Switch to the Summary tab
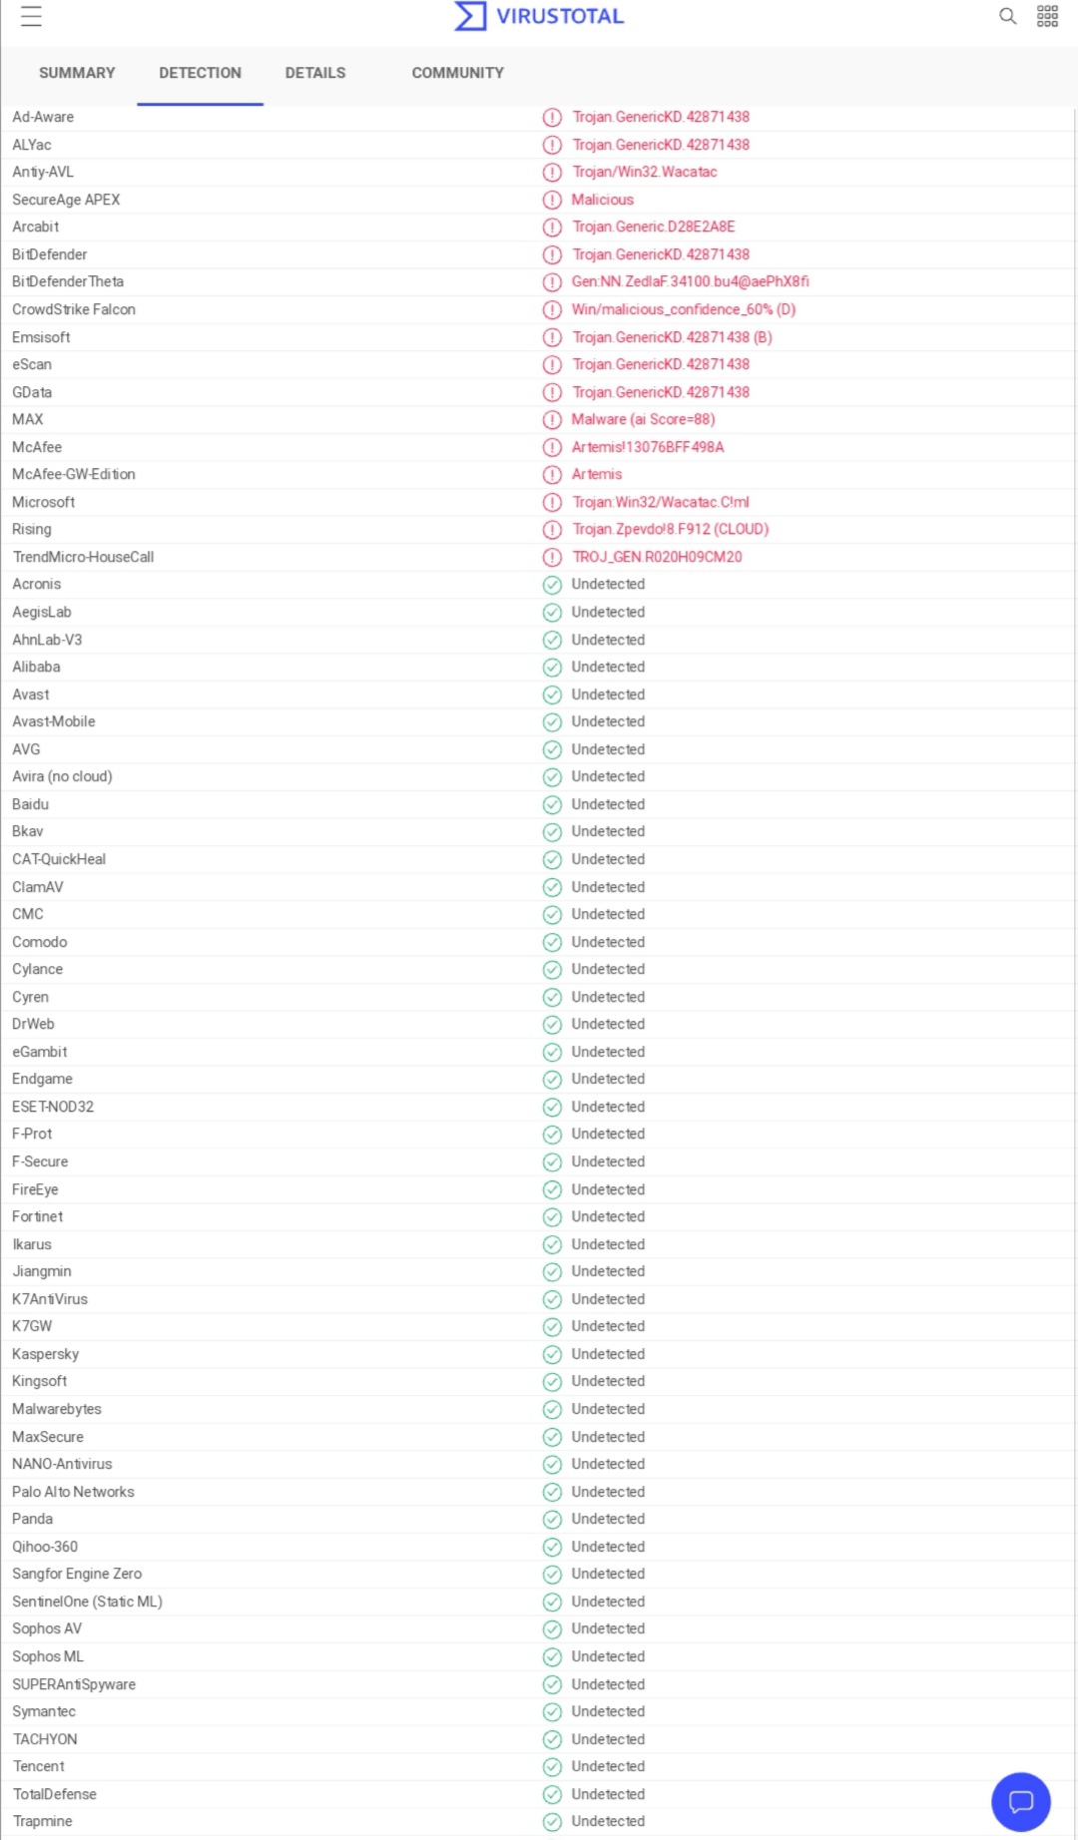1078x1840 pixels. click(x=77, y=73)
